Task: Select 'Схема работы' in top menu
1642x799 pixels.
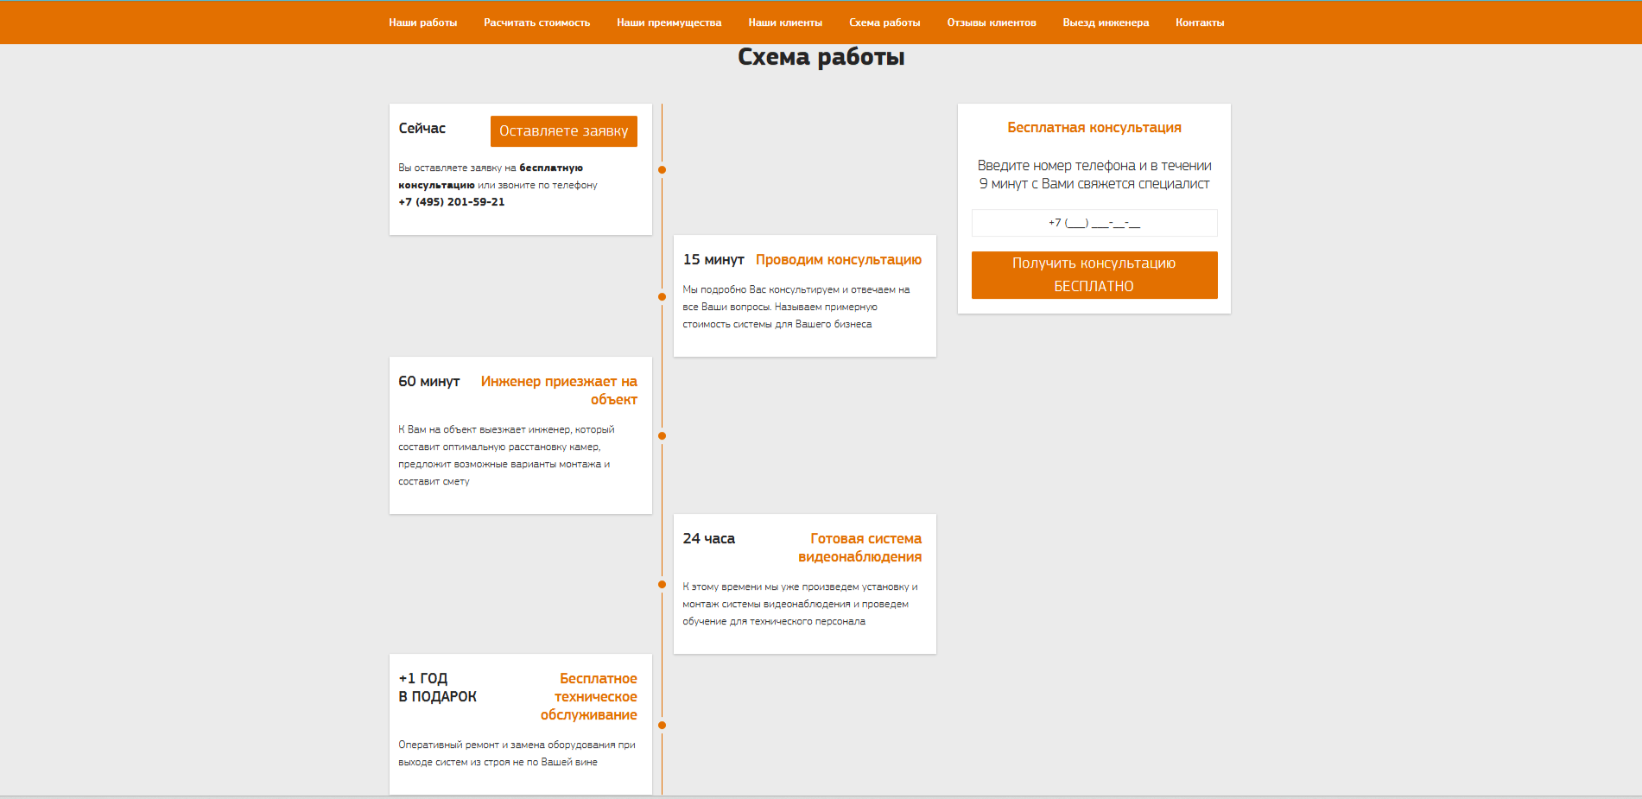Action: pyautogui.click(x=884, y=22)
